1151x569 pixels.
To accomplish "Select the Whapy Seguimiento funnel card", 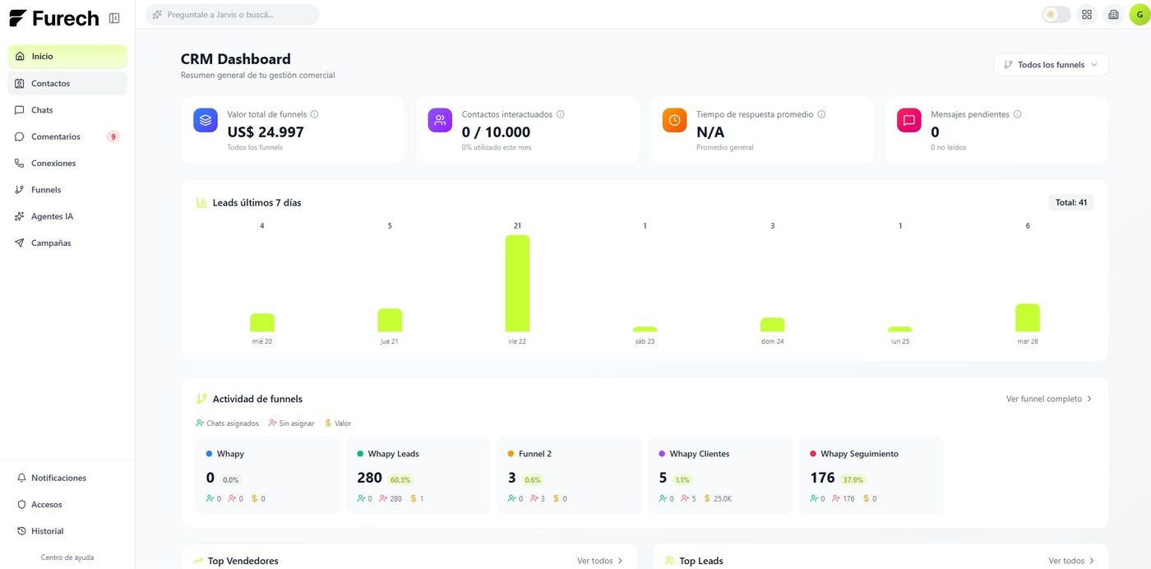I will [871, 476].
